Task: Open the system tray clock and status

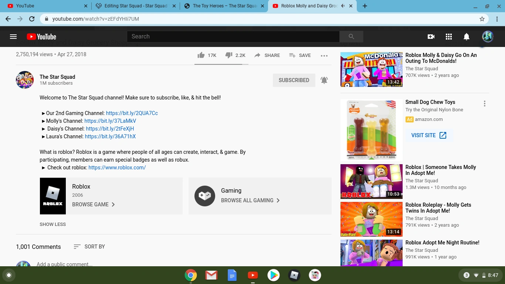Action: 481,275
